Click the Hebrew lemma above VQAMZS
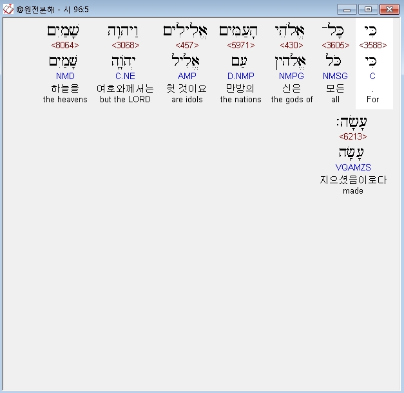404x393 pixels. [x=351, y=153]
